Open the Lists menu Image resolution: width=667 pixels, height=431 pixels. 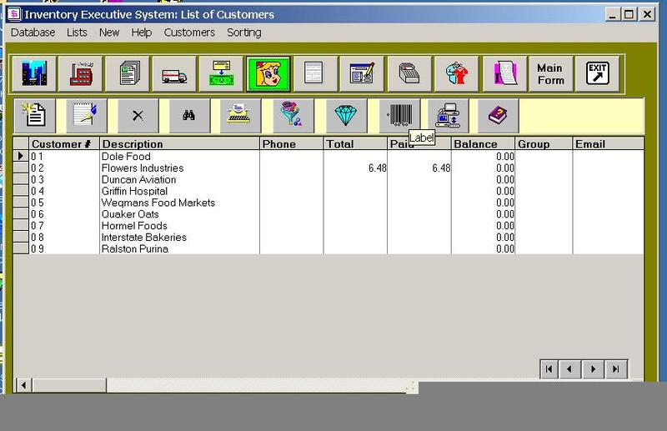point(77,33)
